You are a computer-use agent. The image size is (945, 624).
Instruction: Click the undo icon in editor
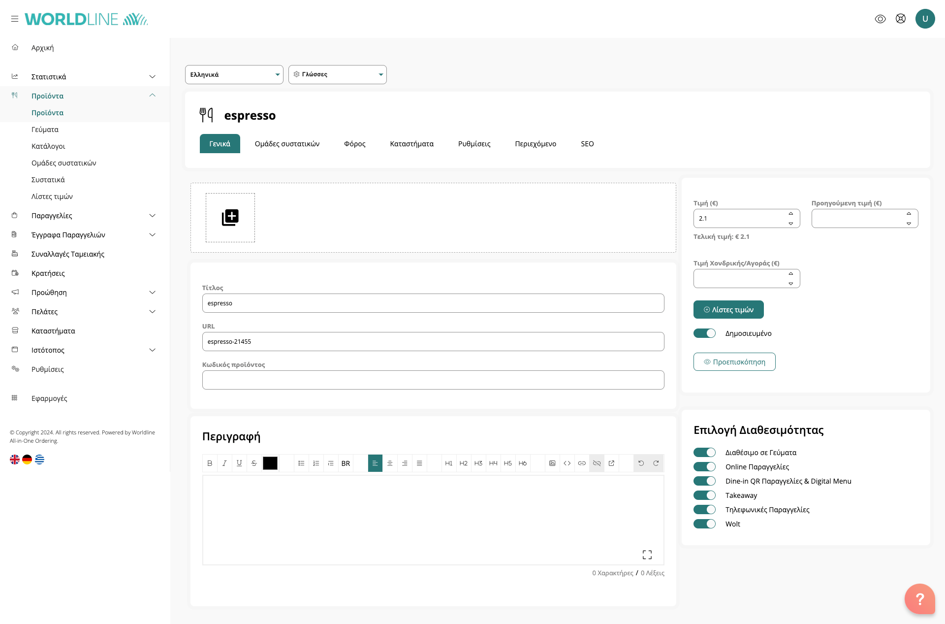(x=641, y=463)
